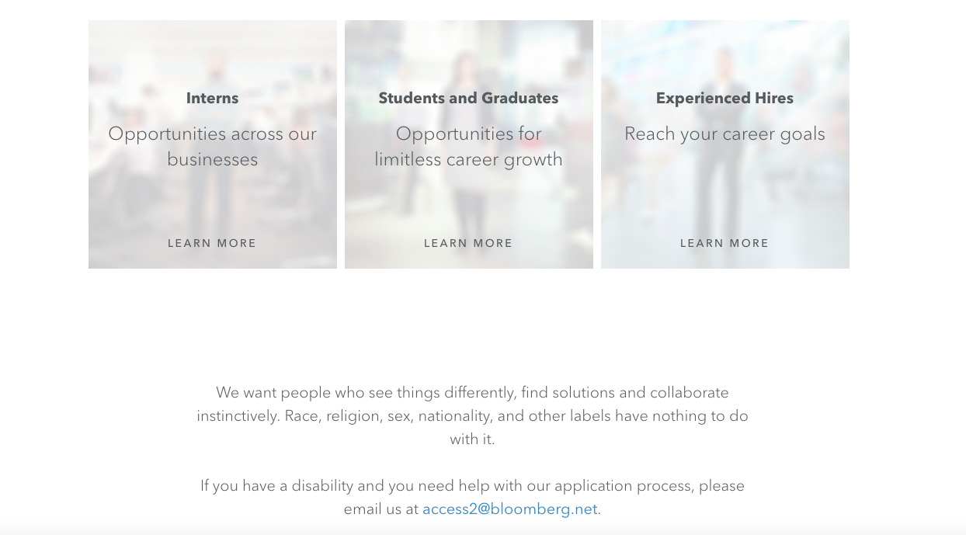
Task: Click 'Opportunities across our' text in Interns card
Action: pos(212,134)
